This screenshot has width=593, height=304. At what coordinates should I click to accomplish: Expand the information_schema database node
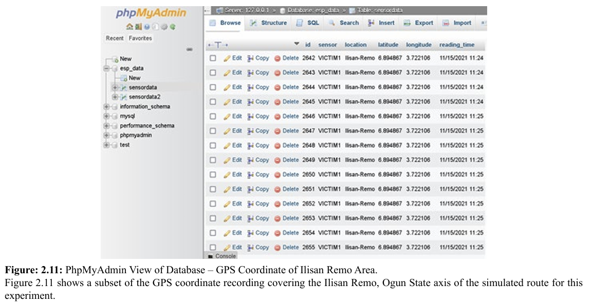tap(106, 107)
